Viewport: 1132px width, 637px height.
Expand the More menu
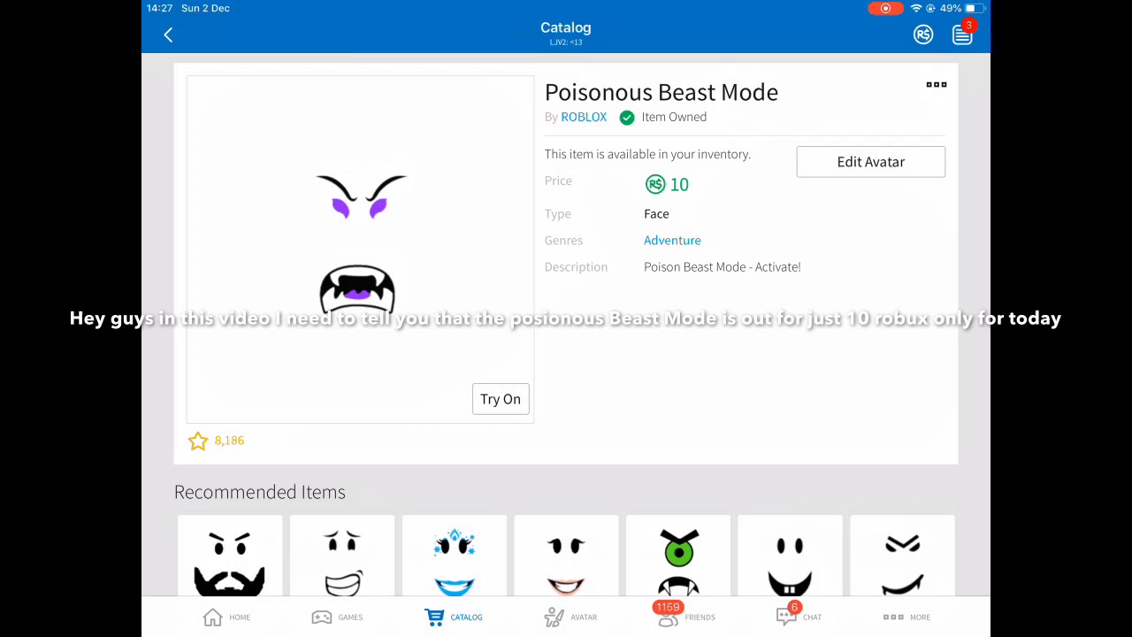pyautogui.click(x=906, y=617)
